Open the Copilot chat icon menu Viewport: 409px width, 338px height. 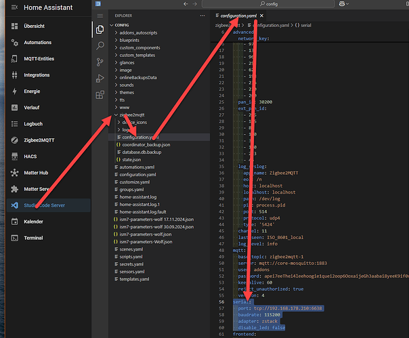[344, 3]
